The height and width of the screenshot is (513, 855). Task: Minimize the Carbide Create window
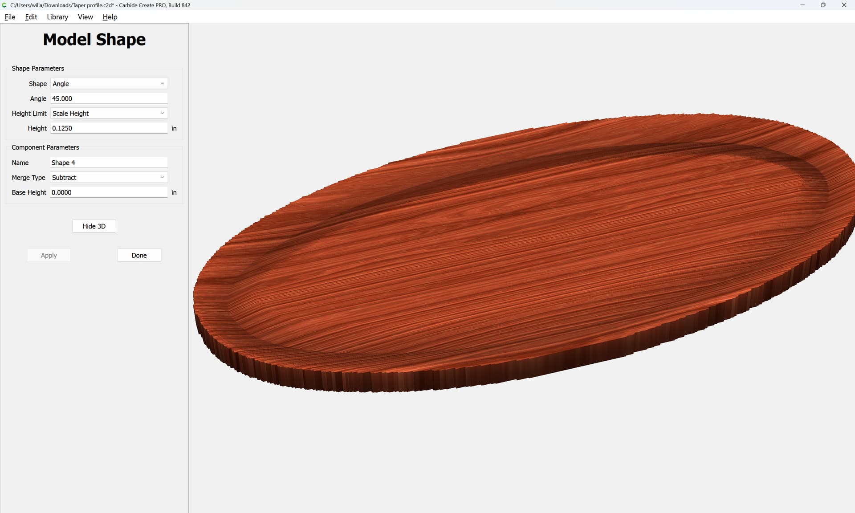(x=802, y=5)
